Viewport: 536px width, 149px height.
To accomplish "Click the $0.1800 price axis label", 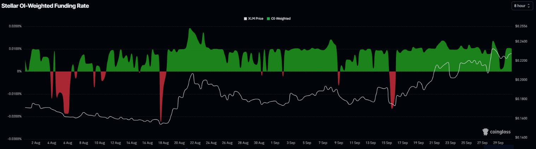I will [x=521, y=99].
